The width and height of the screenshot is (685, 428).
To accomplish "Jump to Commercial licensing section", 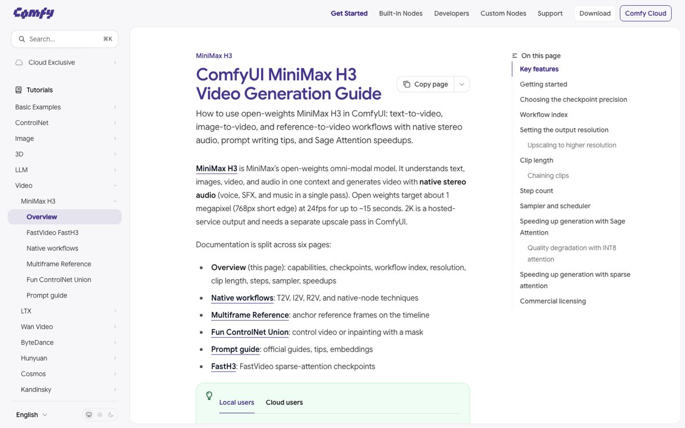I will tap(553, 301).
